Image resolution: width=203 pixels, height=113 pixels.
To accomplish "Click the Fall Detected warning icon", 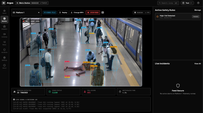I will pos(157,17).
